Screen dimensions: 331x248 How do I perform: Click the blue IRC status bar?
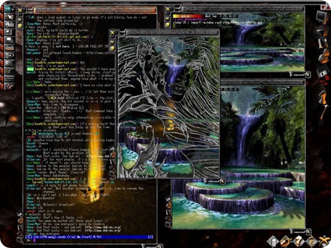click(89, 237)
